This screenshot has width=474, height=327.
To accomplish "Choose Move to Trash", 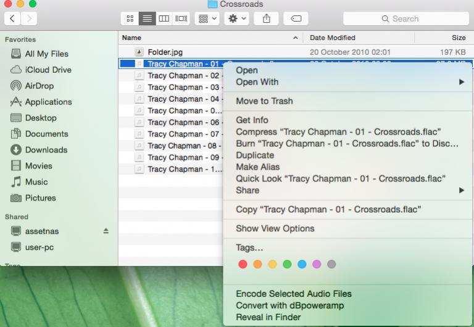I will coord(264,101).
